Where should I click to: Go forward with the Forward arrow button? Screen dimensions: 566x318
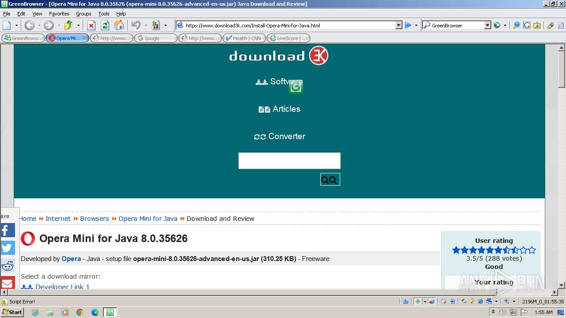(x=49, y=25)
